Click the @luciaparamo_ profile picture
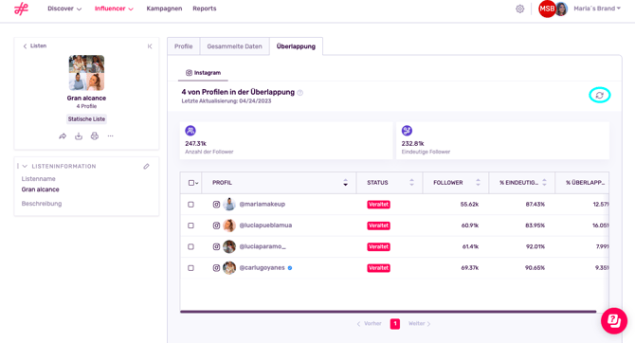Screen dimensions: 635x343 (x=229, y=246)
